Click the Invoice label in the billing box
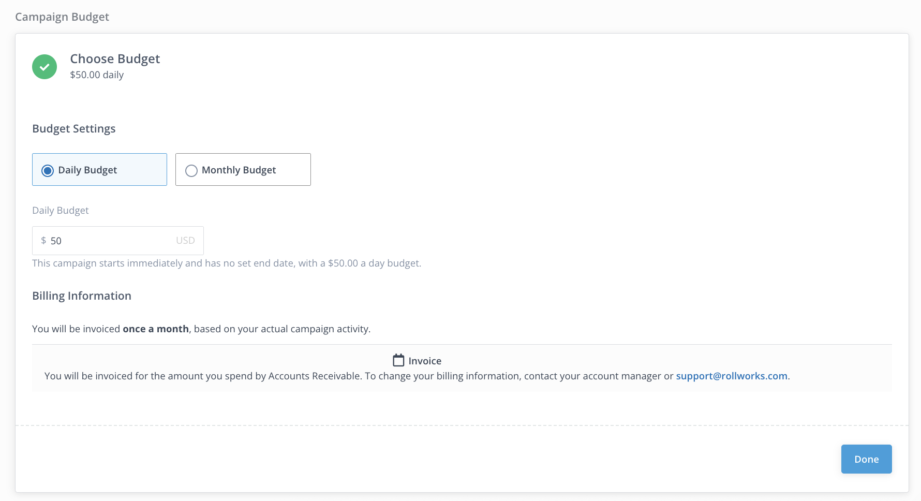This screenshot has height=501, width=921. click(425, 361)
